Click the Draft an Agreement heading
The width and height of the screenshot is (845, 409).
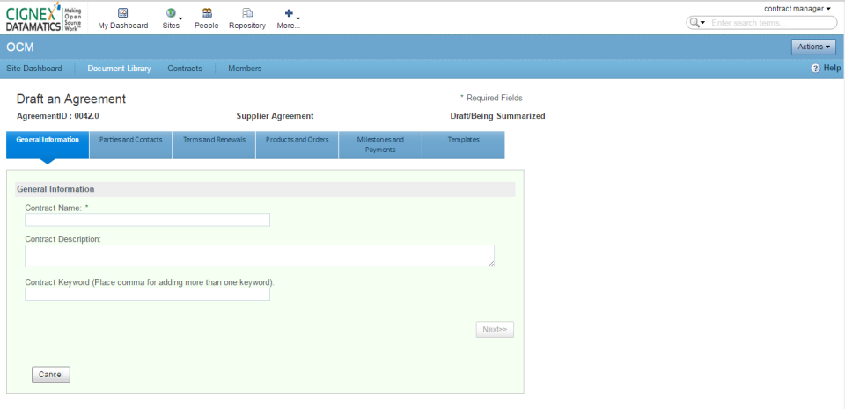(x=71, y=99)
